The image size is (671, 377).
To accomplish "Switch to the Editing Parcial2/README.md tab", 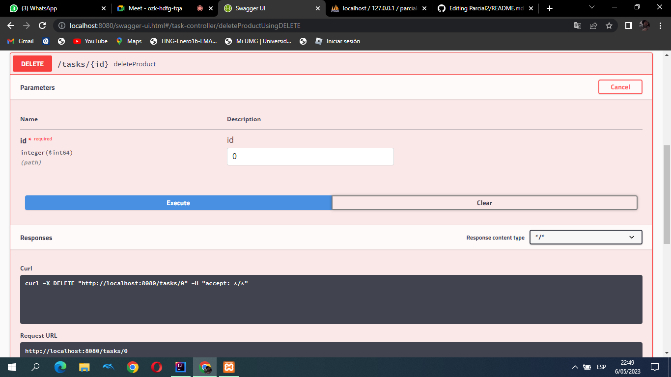I will pyautogui.click(x=486, y=8).
